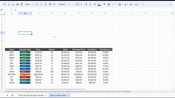Viewport: 175px width, 98px height.
Task: Click the QQQ ticker cell
Action: click(11, 66)
